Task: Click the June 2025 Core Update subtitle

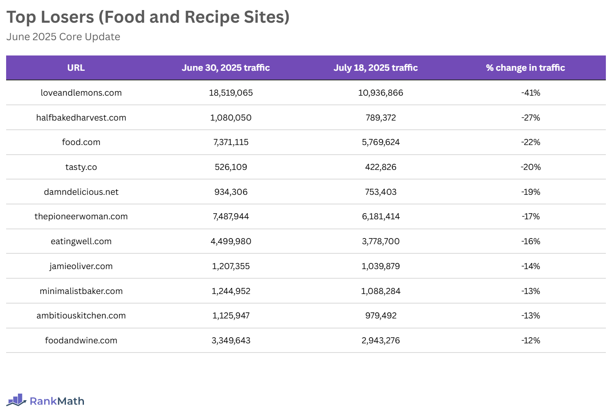Action: [x=63, y=37]
